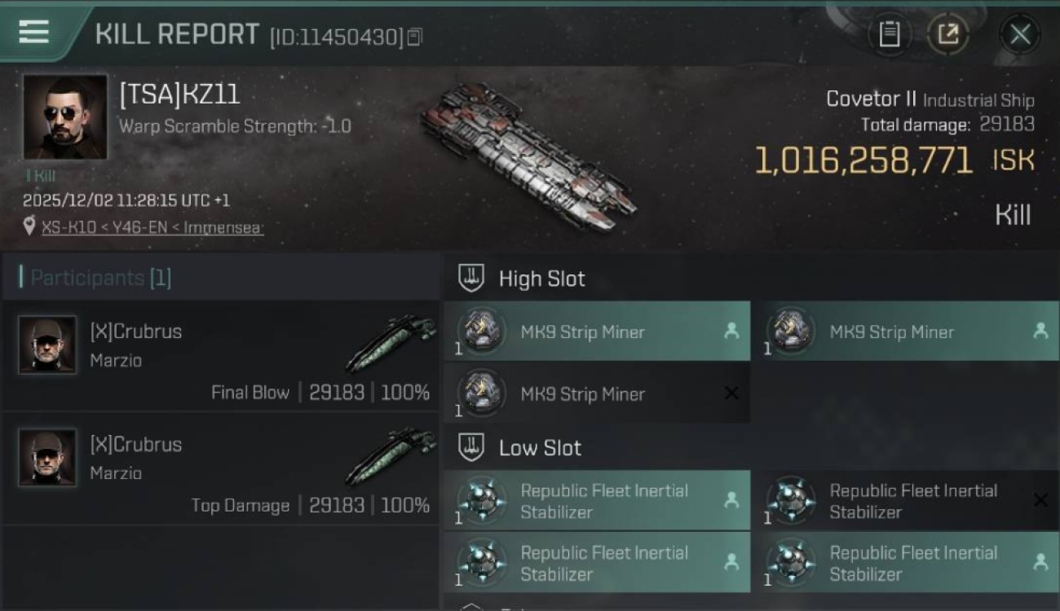This screenshot has height=611, width=1060.
Task: Open the XS-K10 location link
Action: click(152, 227)
